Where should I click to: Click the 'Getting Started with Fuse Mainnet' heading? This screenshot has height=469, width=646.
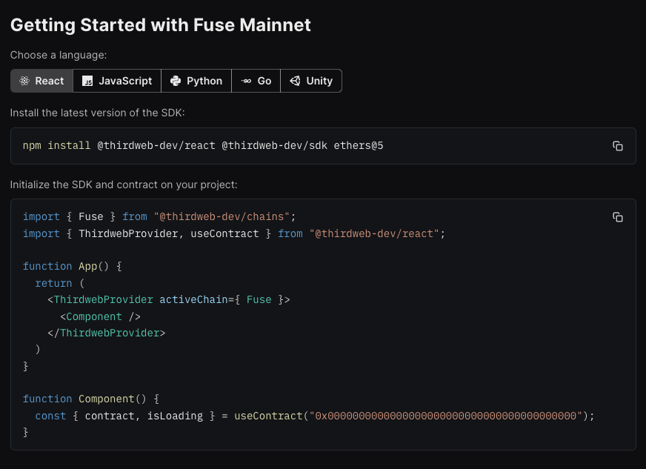pyautogui.click(x=161, y=24)
